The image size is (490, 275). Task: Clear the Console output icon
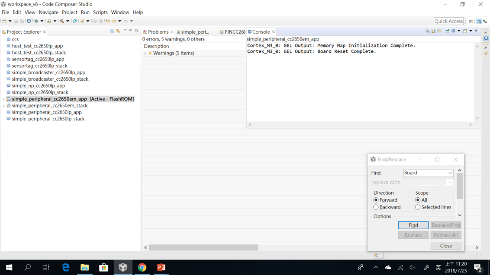coord(428,31)
